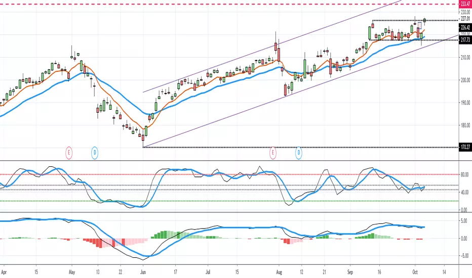Click the Jun label on time axis
The height and width of the screenshot is (278, 472).
(x=143, y=272)
